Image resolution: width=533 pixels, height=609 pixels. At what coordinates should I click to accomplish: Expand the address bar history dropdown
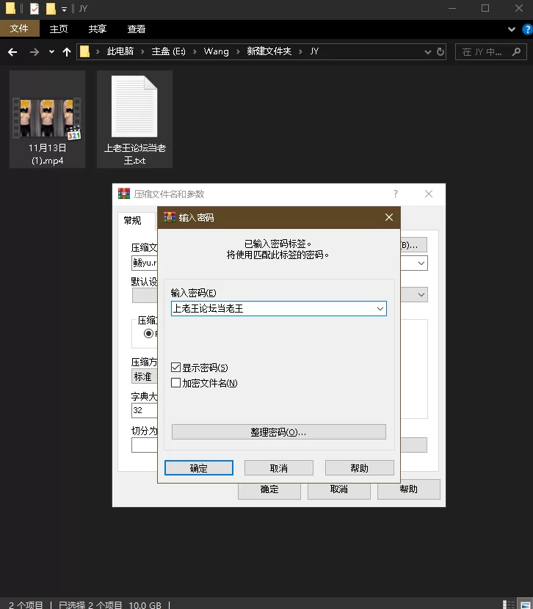(x=429, y=52)
